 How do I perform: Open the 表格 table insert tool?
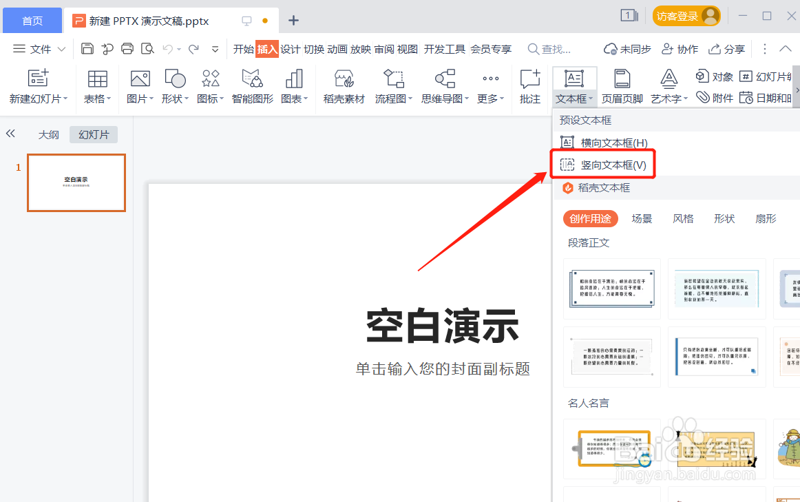[97, 86]
